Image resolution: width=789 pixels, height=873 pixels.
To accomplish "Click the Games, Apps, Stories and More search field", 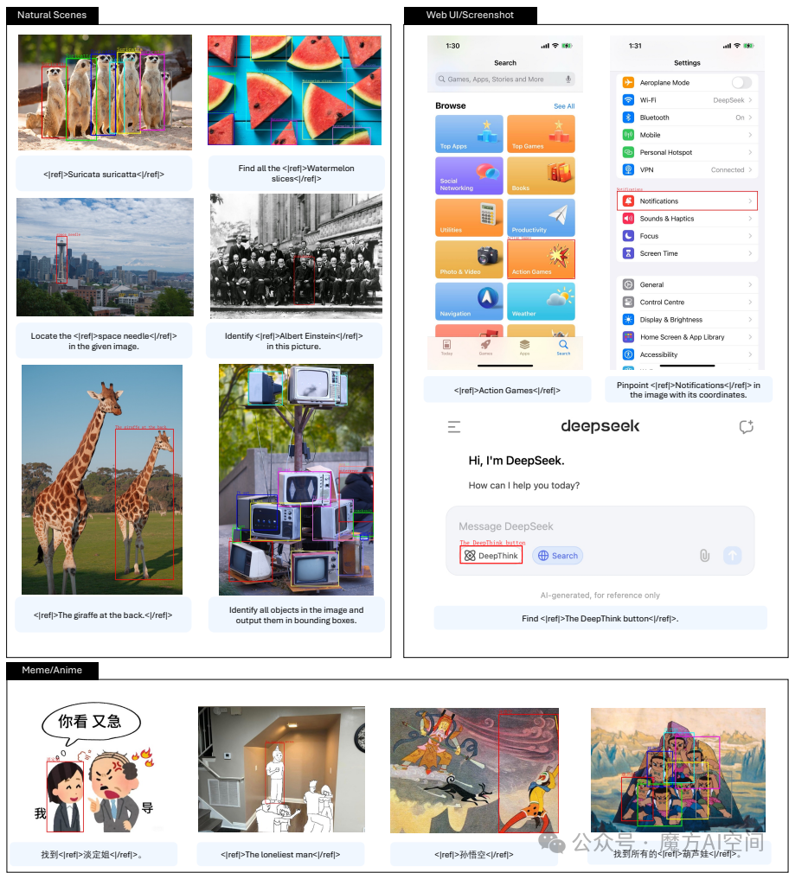I will tap(505, 79).
